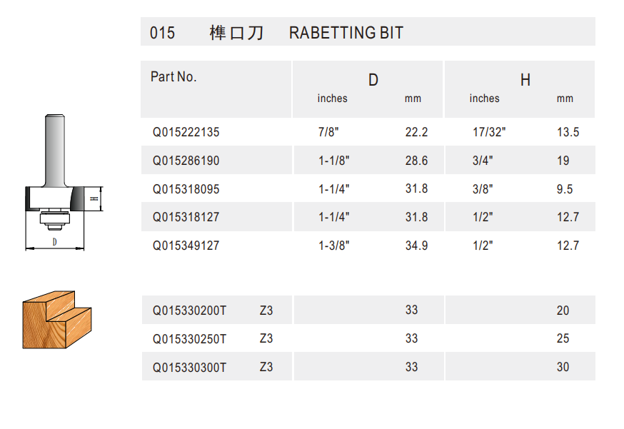This screenshot has height=429, width=624.
Task: Click the H dimension marker beside the cutter
Action: (x=93, y=199)
